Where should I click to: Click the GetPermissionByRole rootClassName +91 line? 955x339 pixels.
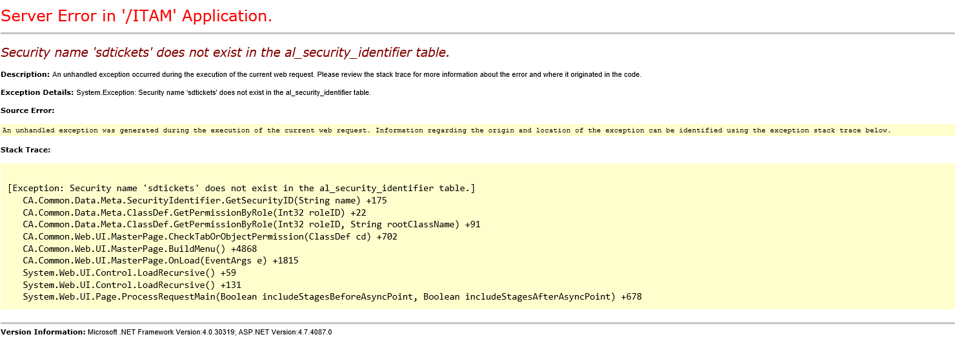point(252,225)
